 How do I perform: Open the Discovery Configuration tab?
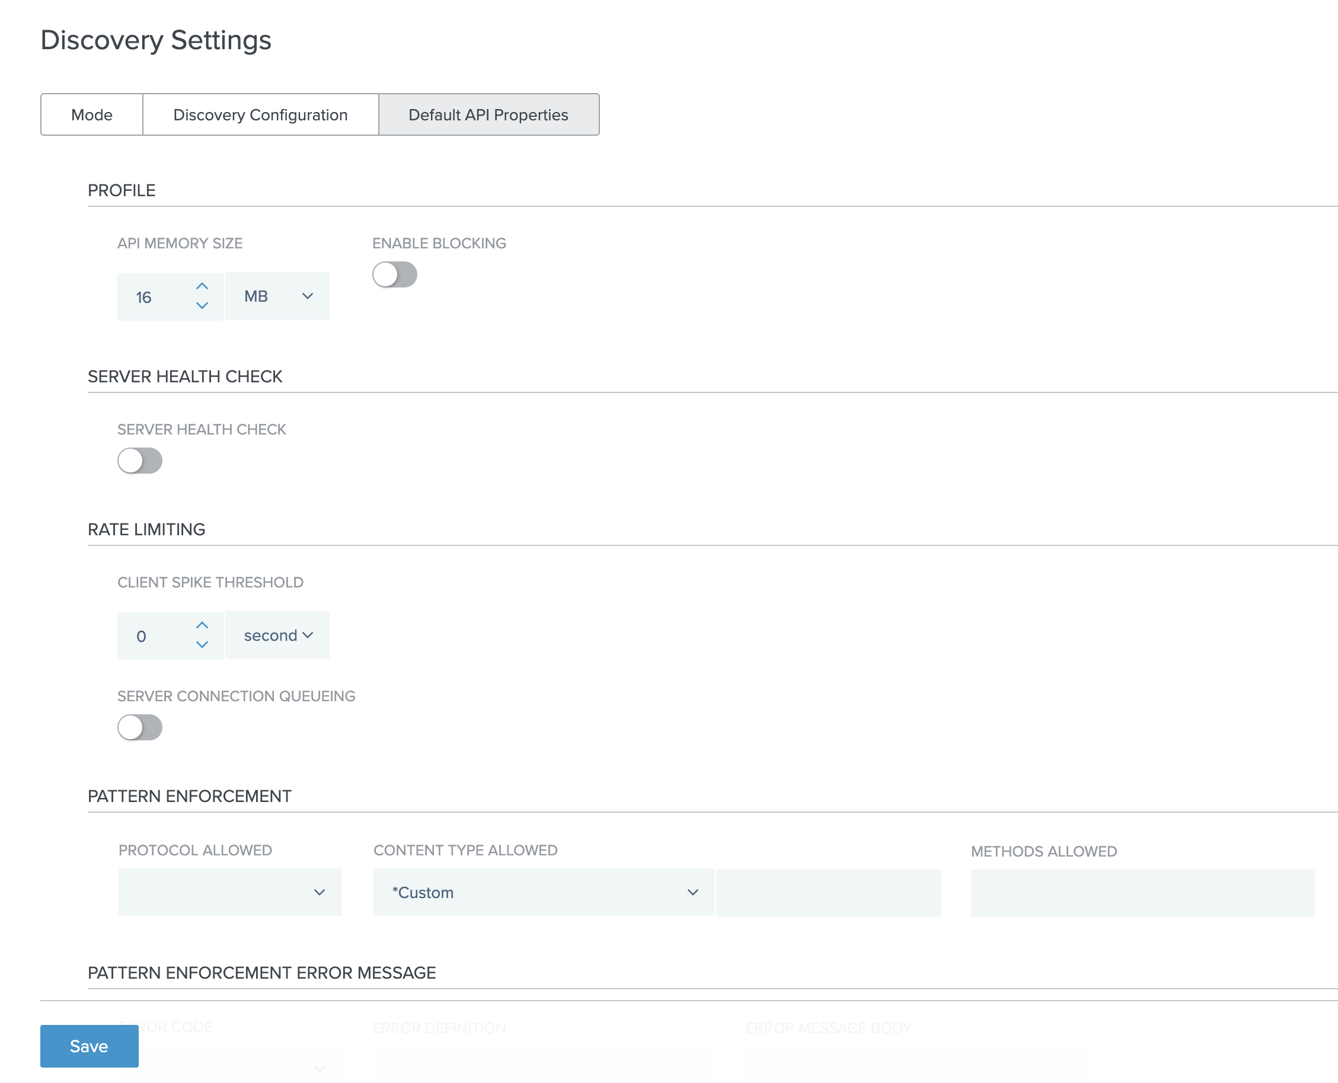pyautogui.click(x=261, y=114)
